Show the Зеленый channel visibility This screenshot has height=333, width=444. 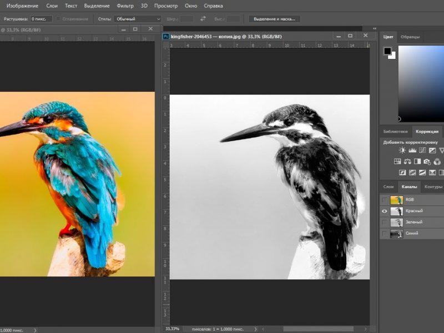click(384, 223)
